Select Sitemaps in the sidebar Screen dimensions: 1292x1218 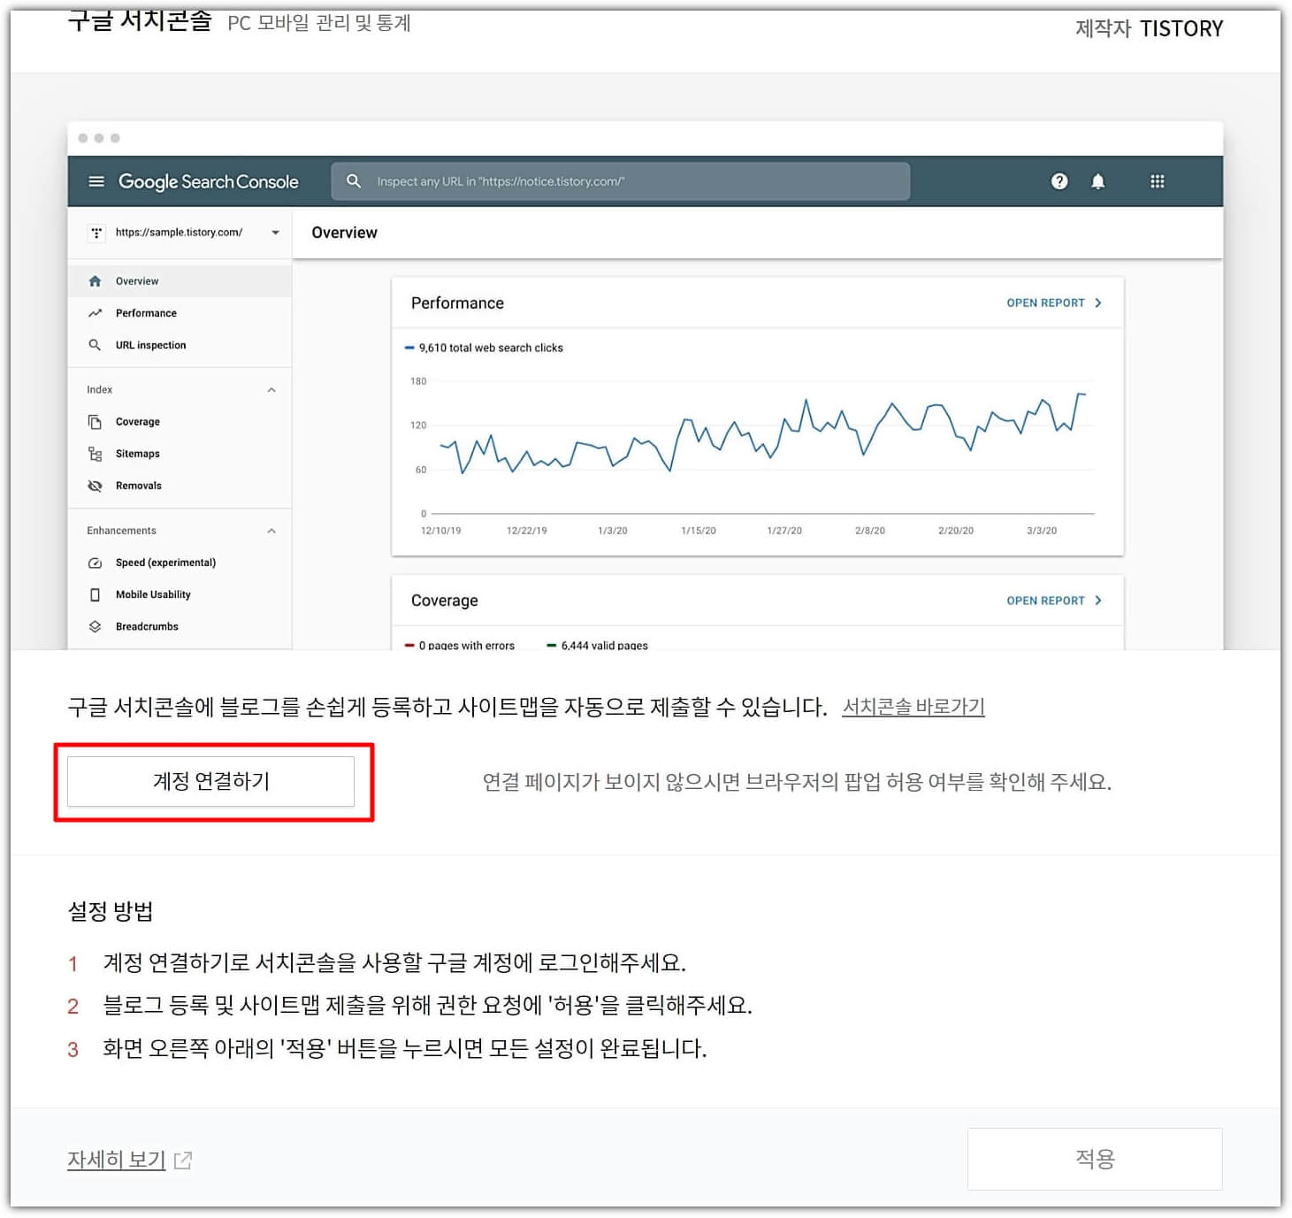coord(138,454)
